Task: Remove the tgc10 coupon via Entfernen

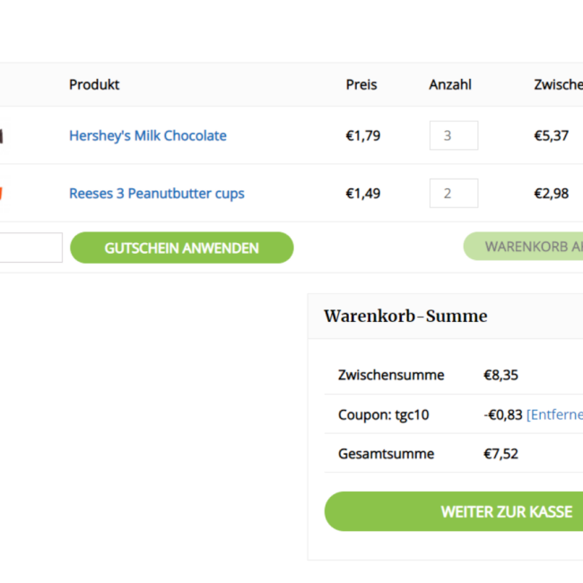Action: pyautogui.click(x=555, y=414)
